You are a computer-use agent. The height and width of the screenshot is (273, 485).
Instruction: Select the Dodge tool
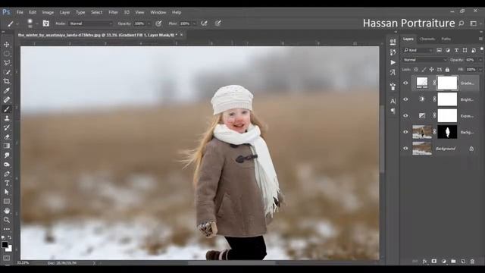pyautogui.click(x=7, y=165)
